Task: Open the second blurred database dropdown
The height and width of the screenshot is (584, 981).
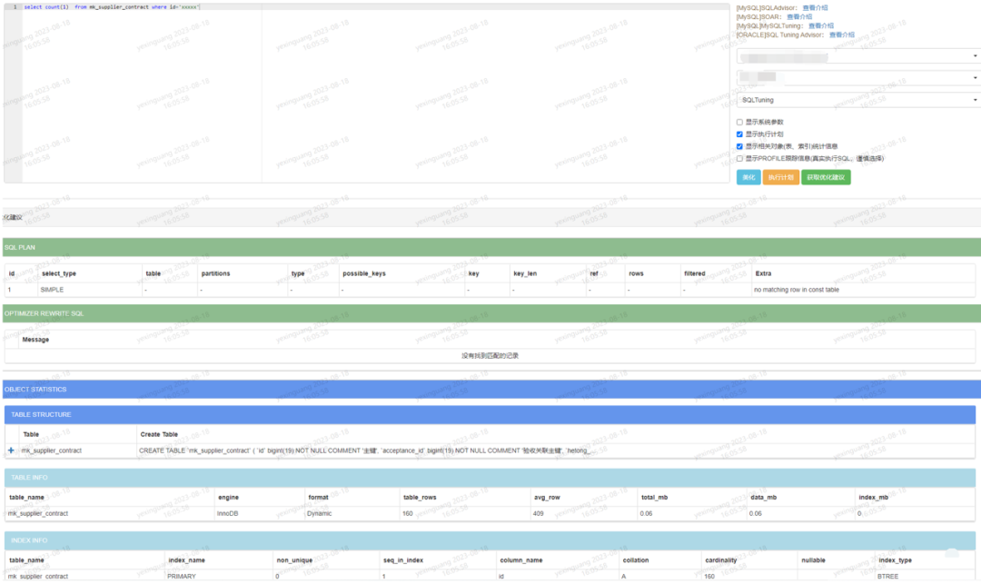Action: click(857, 78)
